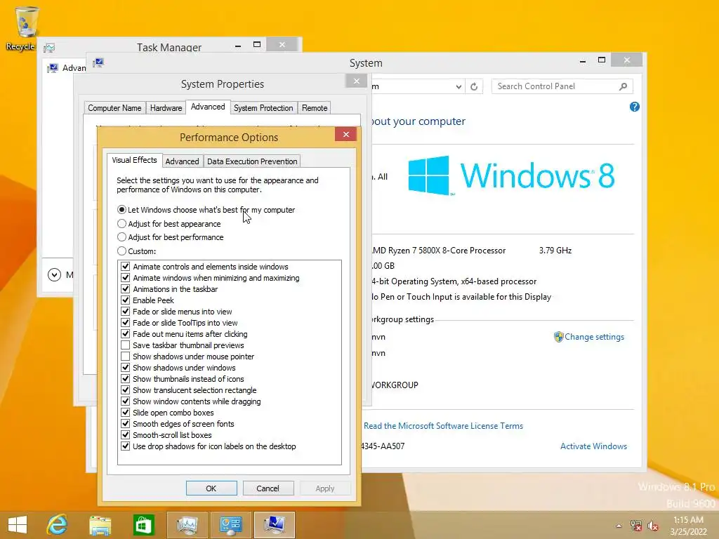The width and height of the screenshot is (719, 539).
Task: Click the Apply button
Action: coord(324,488)
